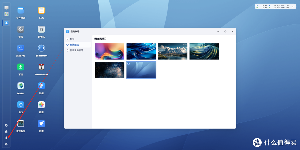This screenshot has width=300, height=150.
Task: Open the 备份 backup app icon
Action: (21, 105)
